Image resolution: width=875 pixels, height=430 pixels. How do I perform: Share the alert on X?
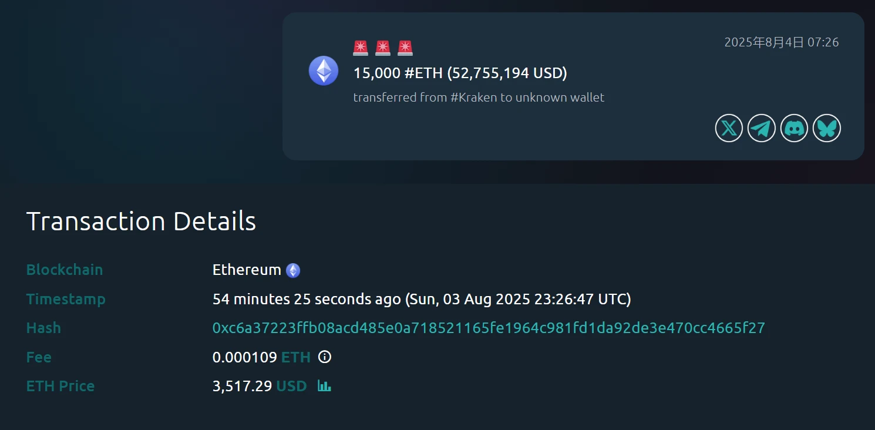(729, 128)
